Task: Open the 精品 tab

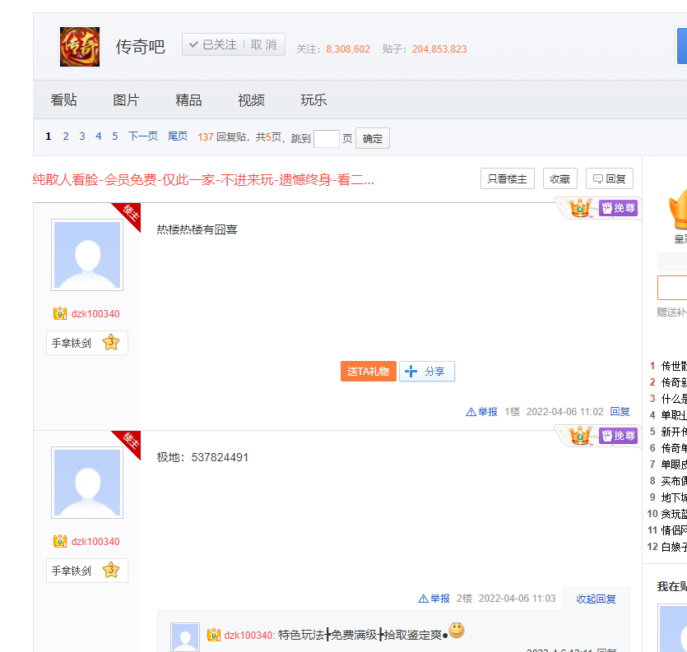Action: coord(188,100)
